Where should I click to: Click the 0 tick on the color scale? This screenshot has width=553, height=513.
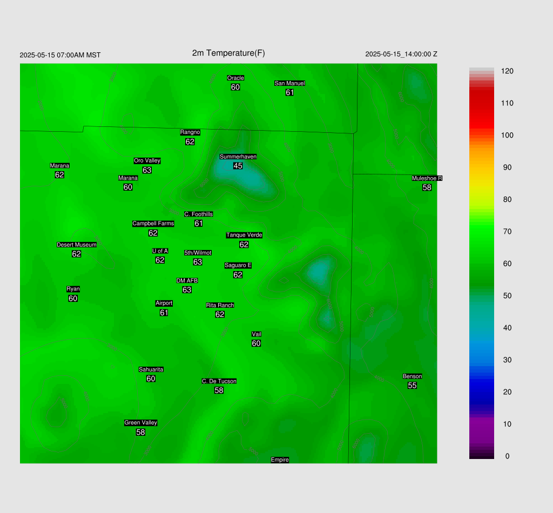click(x=507, y=456)
